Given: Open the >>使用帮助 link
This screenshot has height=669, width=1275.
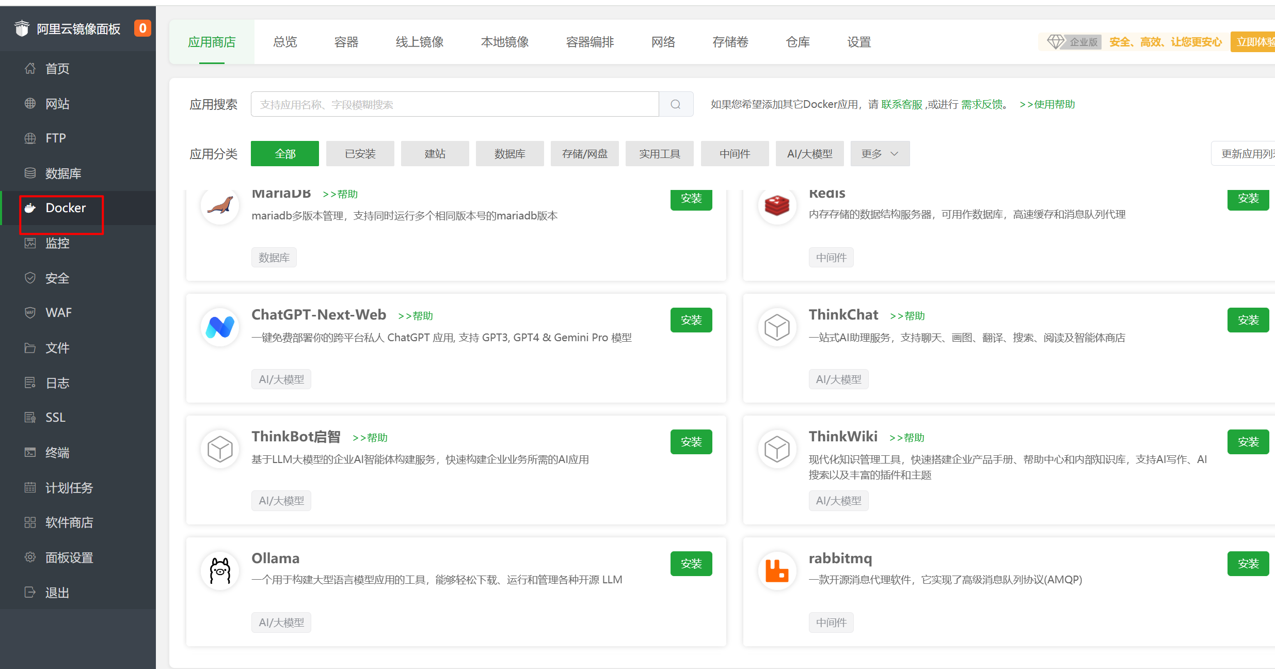Looking at the screenshot, I should click(x=1047, y=105).
